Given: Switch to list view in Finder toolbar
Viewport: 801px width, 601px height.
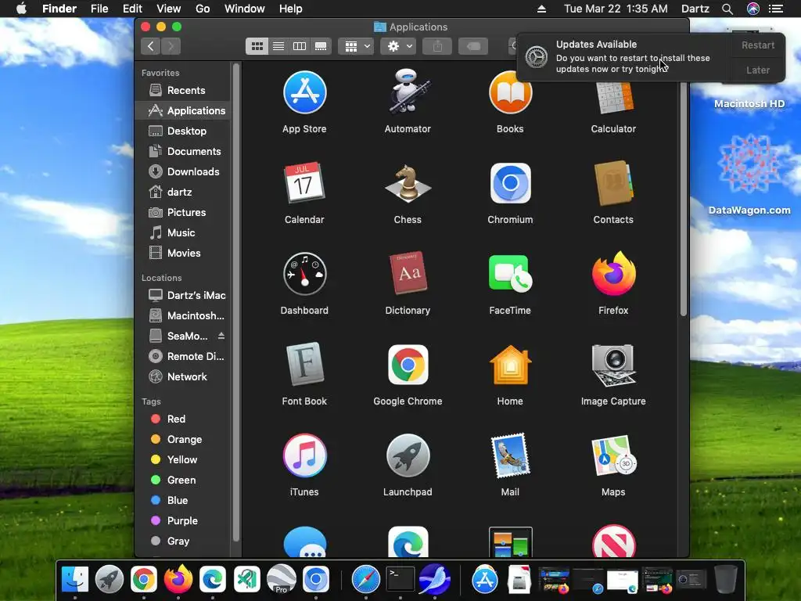Looking at the screenshot, I should coord(278,46).
